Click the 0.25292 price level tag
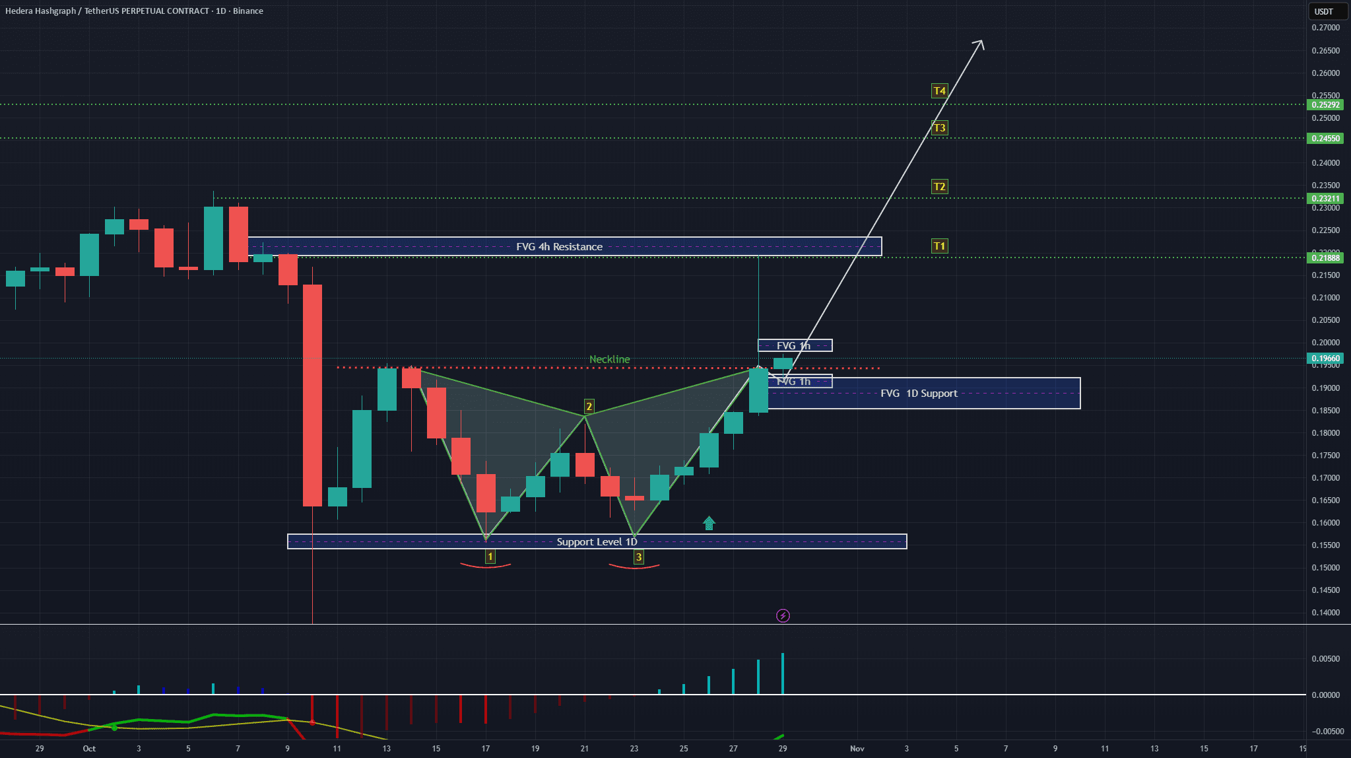 click(1325, 105)
